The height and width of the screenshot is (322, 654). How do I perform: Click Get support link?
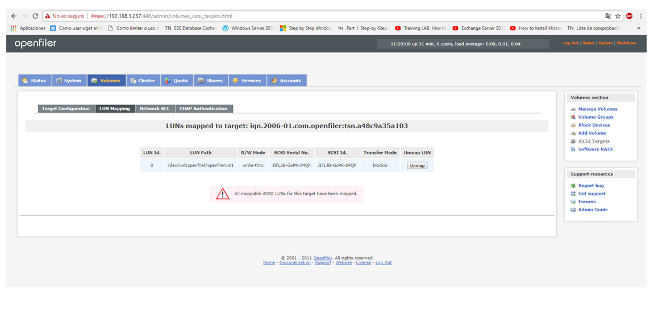[x=591, y=194]
